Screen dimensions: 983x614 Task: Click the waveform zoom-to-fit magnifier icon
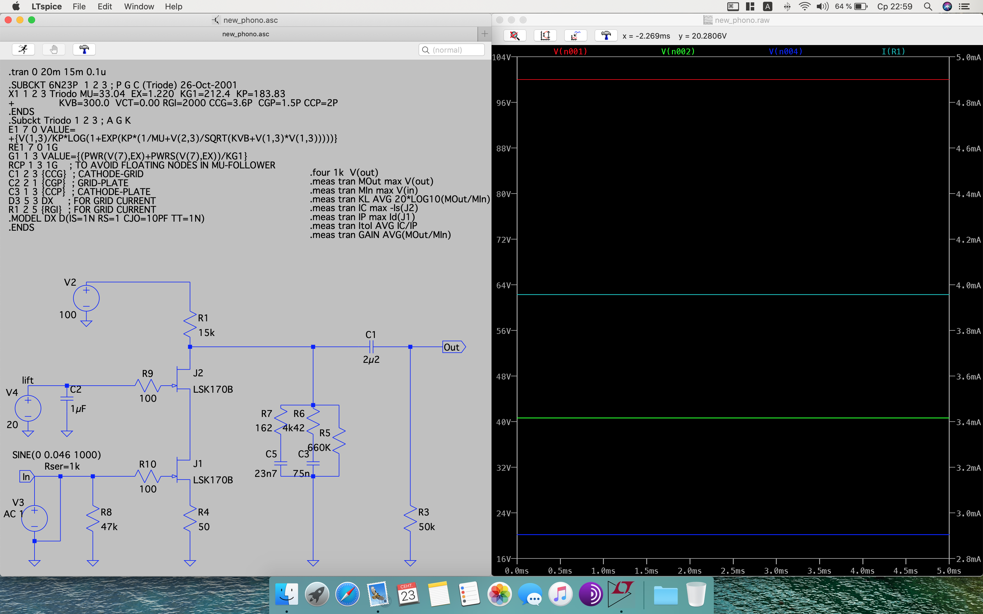515,36
